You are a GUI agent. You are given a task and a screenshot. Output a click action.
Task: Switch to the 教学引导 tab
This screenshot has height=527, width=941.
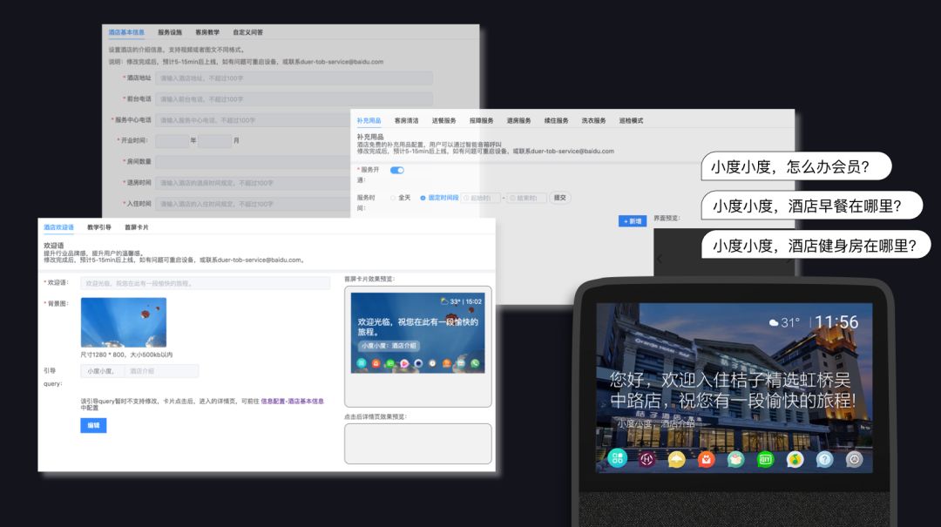pos(99,227)
